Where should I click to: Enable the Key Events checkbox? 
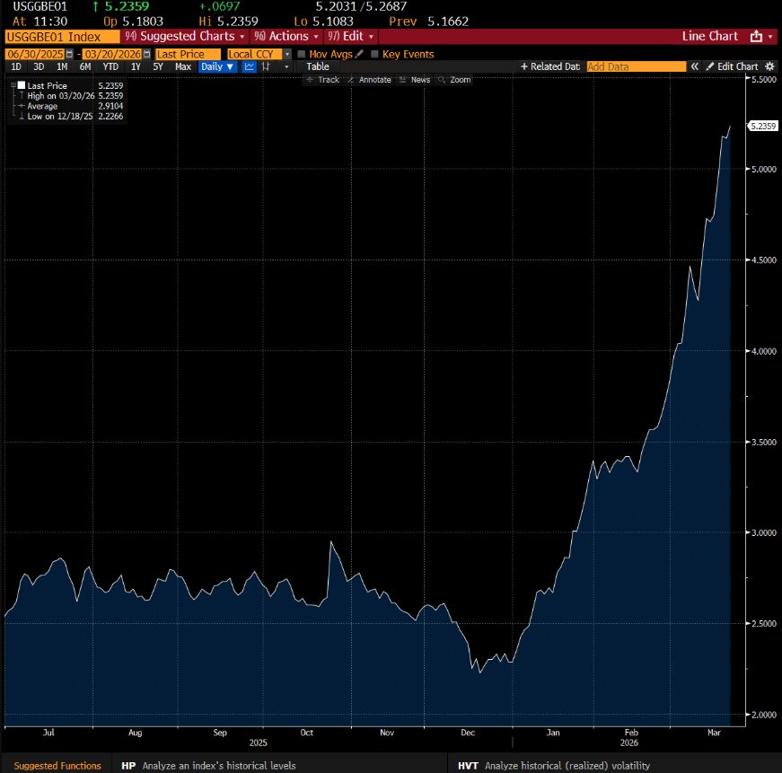(x=375, y=54)
